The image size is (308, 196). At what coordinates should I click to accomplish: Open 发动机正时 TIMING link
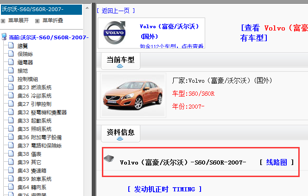coord(164,189)
